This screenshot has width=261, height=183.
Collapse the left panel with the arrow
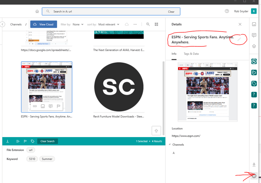(x=2, y=24)
